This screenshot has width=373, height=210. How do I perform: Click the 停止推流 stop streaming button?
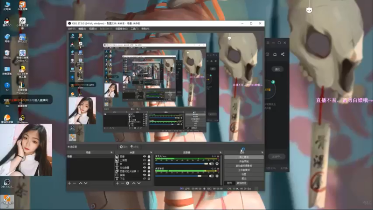point(244,157)
